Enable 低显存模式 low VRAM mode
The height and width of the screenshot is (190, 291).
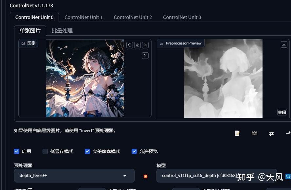point(45,151)
